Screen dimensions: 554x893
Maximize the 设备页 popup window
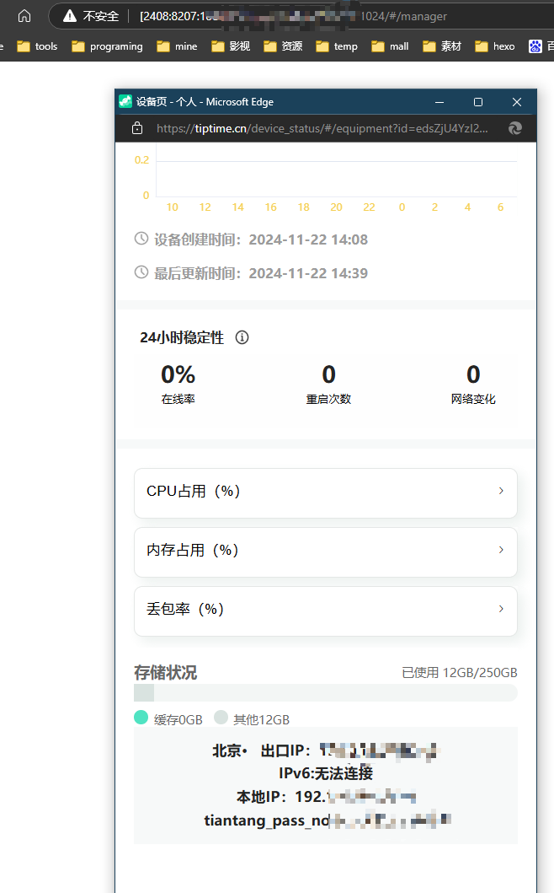click(x=478, y=101)
